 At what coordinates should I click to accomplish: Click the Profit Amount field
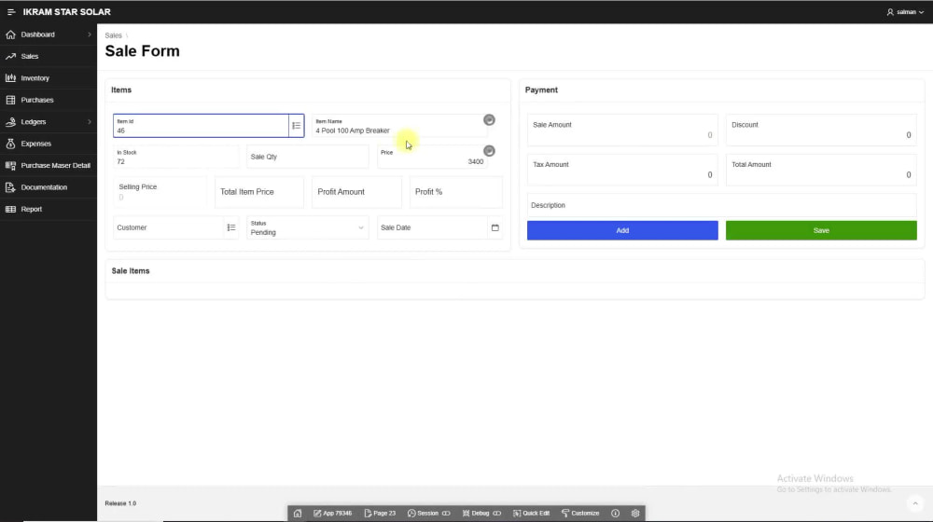click(x=356, y=192)
